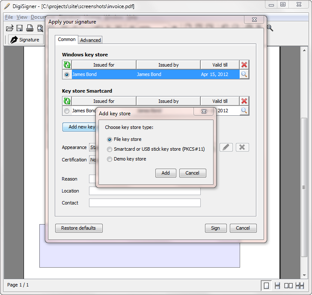
Task: Click Add in Add key store dialog
Action: click(x=166, y=173)
